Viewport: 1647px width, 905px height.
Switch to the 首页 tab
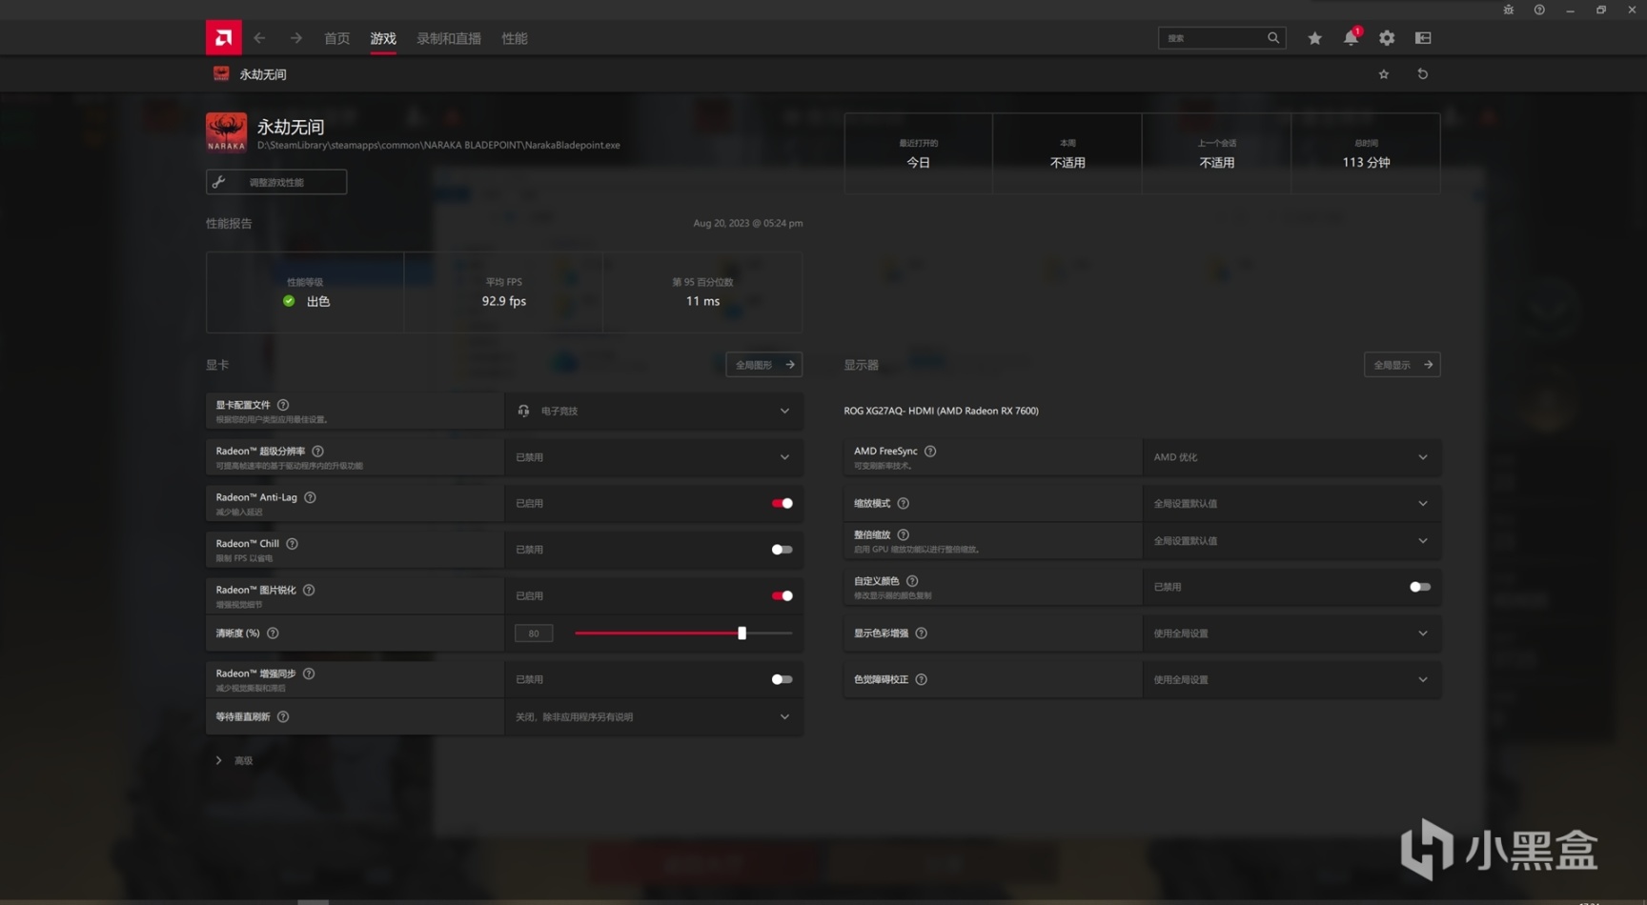click(x=337, y=38)
